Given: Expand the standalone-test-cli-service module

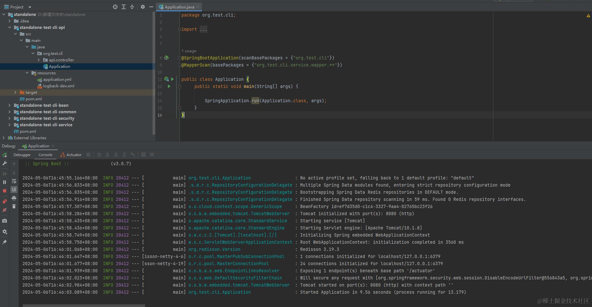Looking at the screenshot, I should [x=9, y=125].
